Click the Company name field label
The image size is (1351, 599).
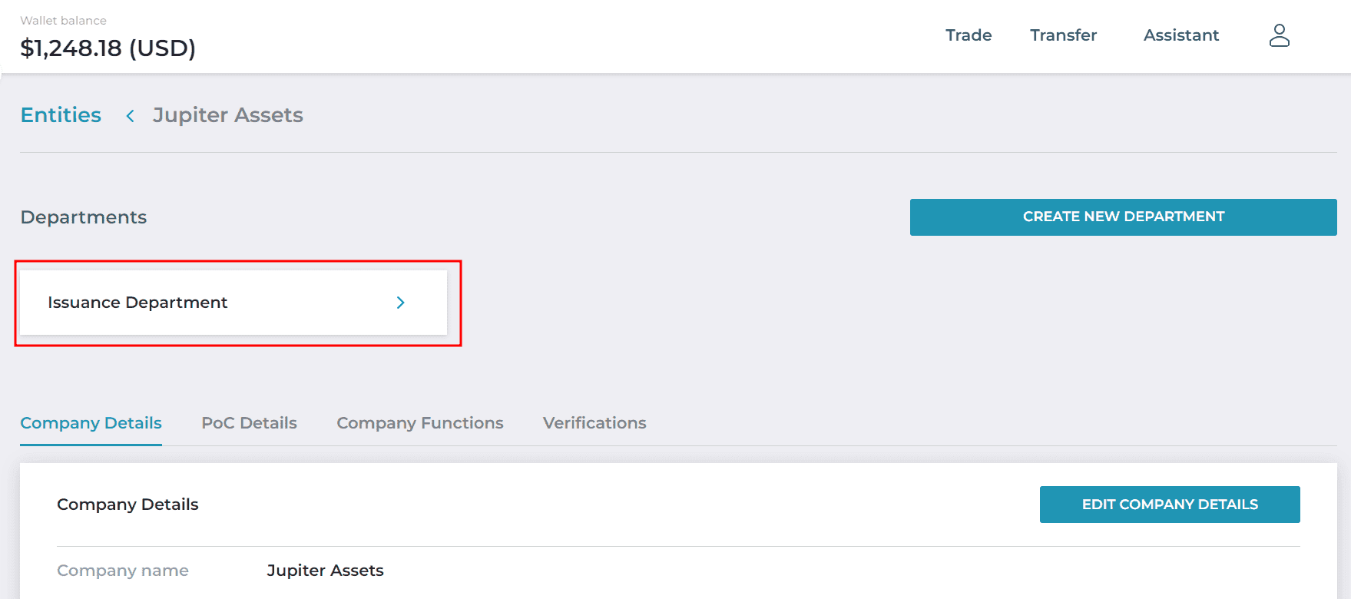coord(123,571)
